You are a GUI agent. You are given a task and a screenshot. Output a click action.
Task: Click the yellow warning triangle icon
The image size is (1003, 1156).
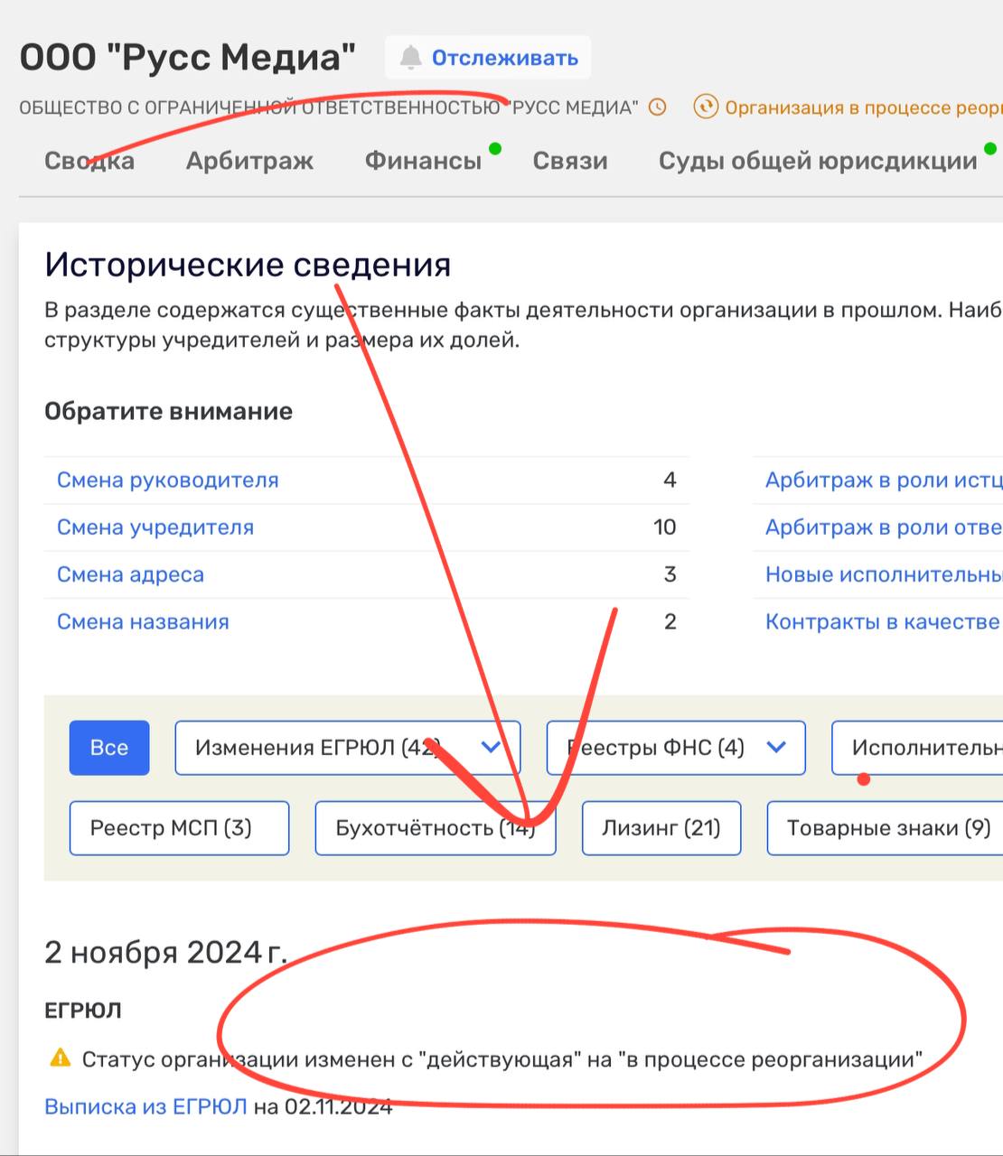click(x=60, y=1058)
